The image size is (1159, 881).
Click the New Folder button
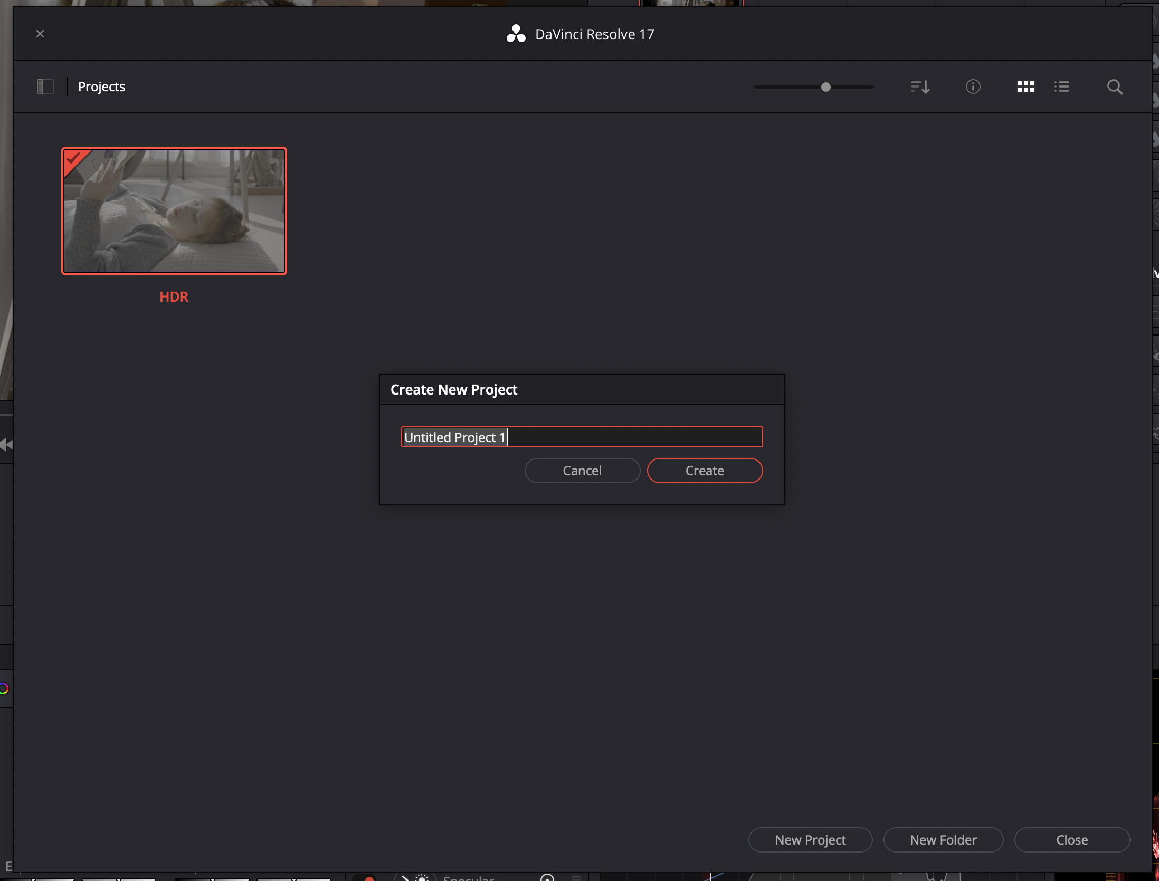tap(943, 839)
